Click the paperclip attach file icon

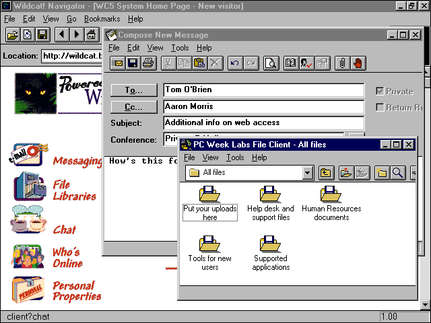coord(342,63)
